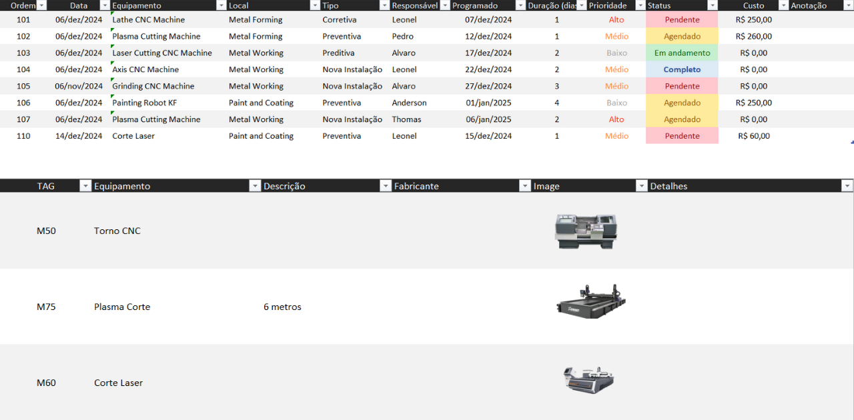Expand the Local column filter arrow
This screenshot has width=854, height=420.
(x=315, y=5)
